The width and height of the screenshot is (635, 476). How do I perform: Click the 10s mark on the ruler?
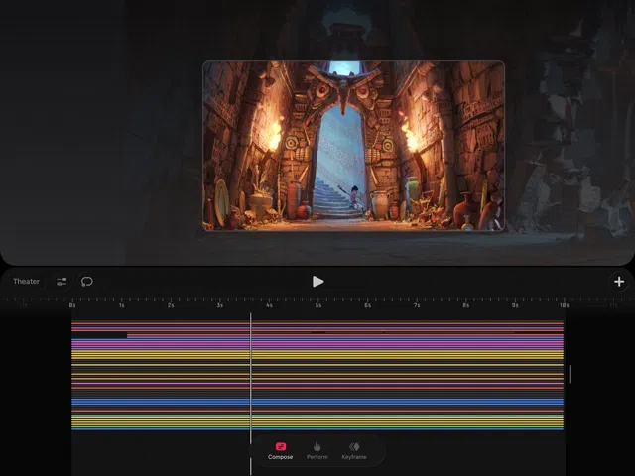(x=565, y=305)
